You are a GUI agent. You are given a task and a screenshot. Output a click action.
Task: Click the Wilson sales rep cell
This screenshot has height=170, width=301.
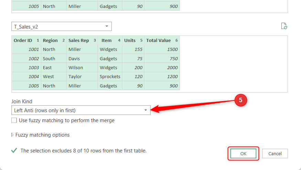(x=82, y=67)
